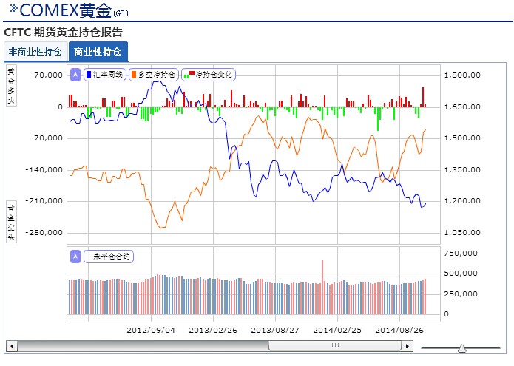The height and width of the screenshot is (366, 514).
Task: Click the 2014/02/25 date label
Action: [x=337, y=330]
